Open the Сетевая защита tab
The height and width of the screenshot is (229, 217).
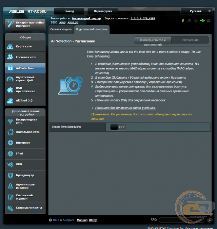coord(61,29)
